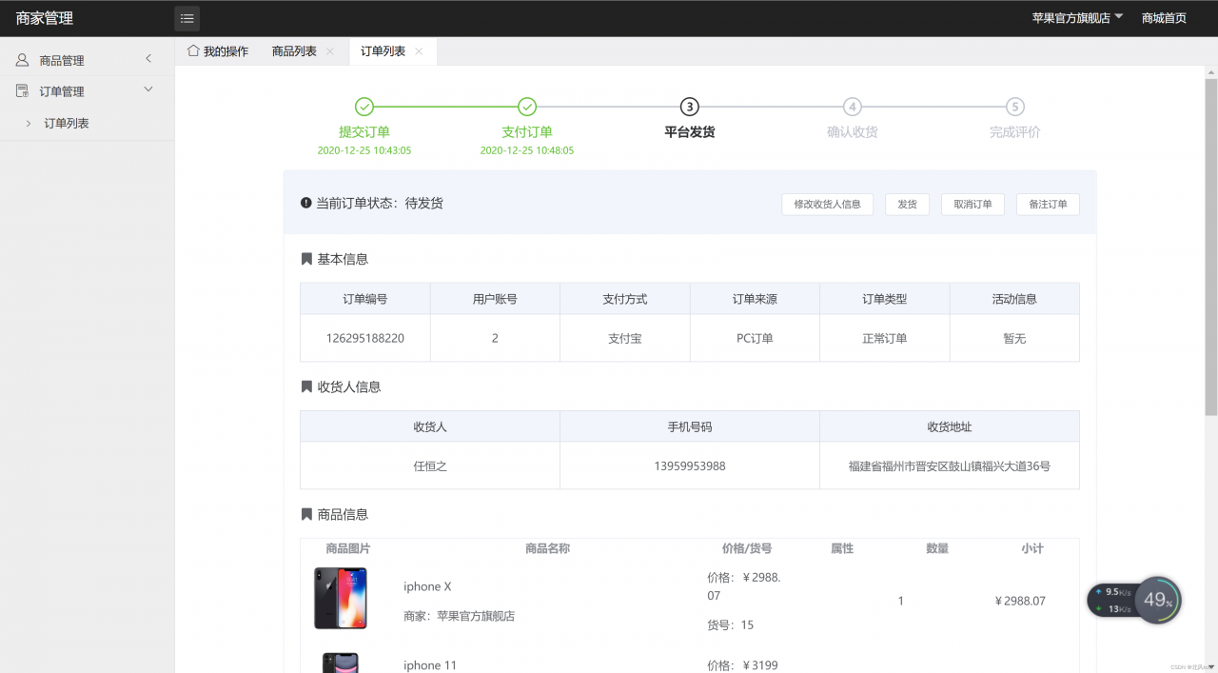Click the arrow beside 订单列表 in sidebar

tap(29, 123)
